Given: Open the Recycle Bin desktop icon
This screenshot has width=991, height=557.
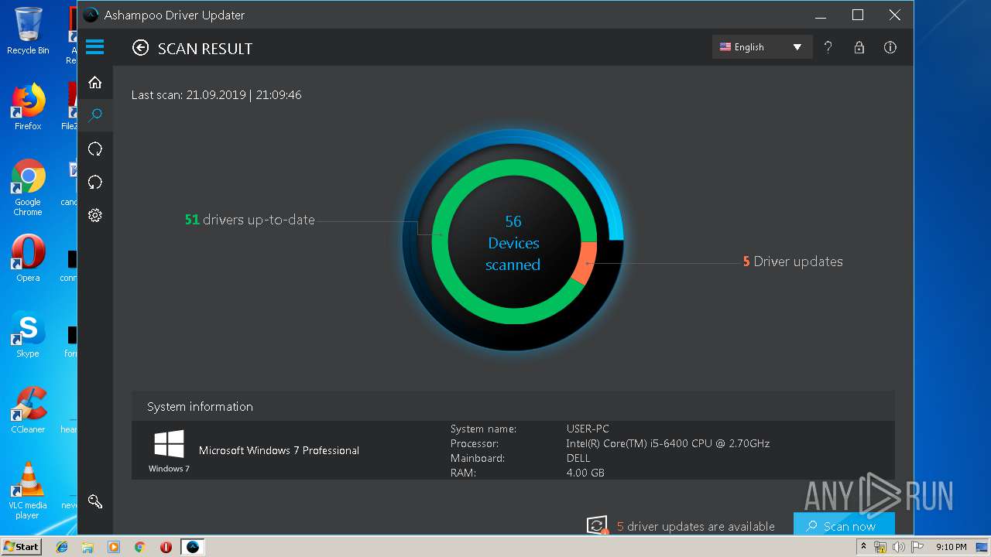Looking at the screenshot, I should [x=28, y=31].
